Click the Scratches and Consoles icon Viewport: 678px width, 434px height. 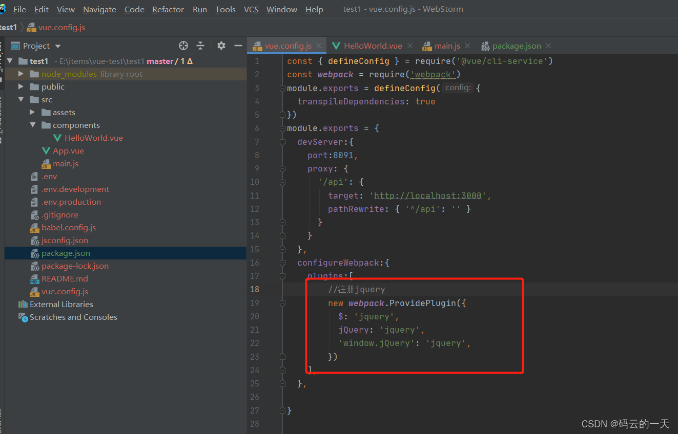24,317
